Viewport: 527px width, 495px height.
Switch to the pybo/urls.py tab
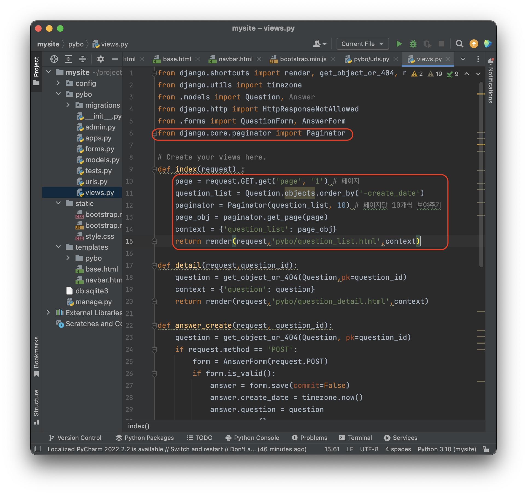371,59
